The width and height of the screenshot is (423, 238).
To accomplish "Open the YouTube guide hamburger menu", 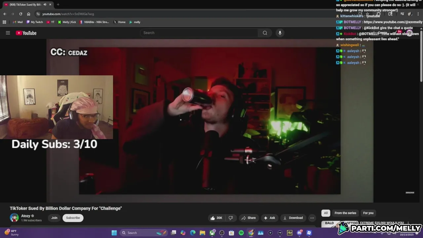I will (x=8, y=33).
